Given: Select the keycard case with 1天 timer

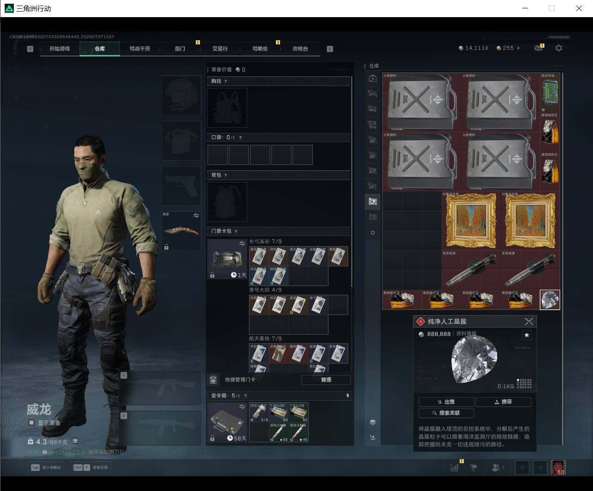Looking at the screenshot, I should tap(227, 259).
